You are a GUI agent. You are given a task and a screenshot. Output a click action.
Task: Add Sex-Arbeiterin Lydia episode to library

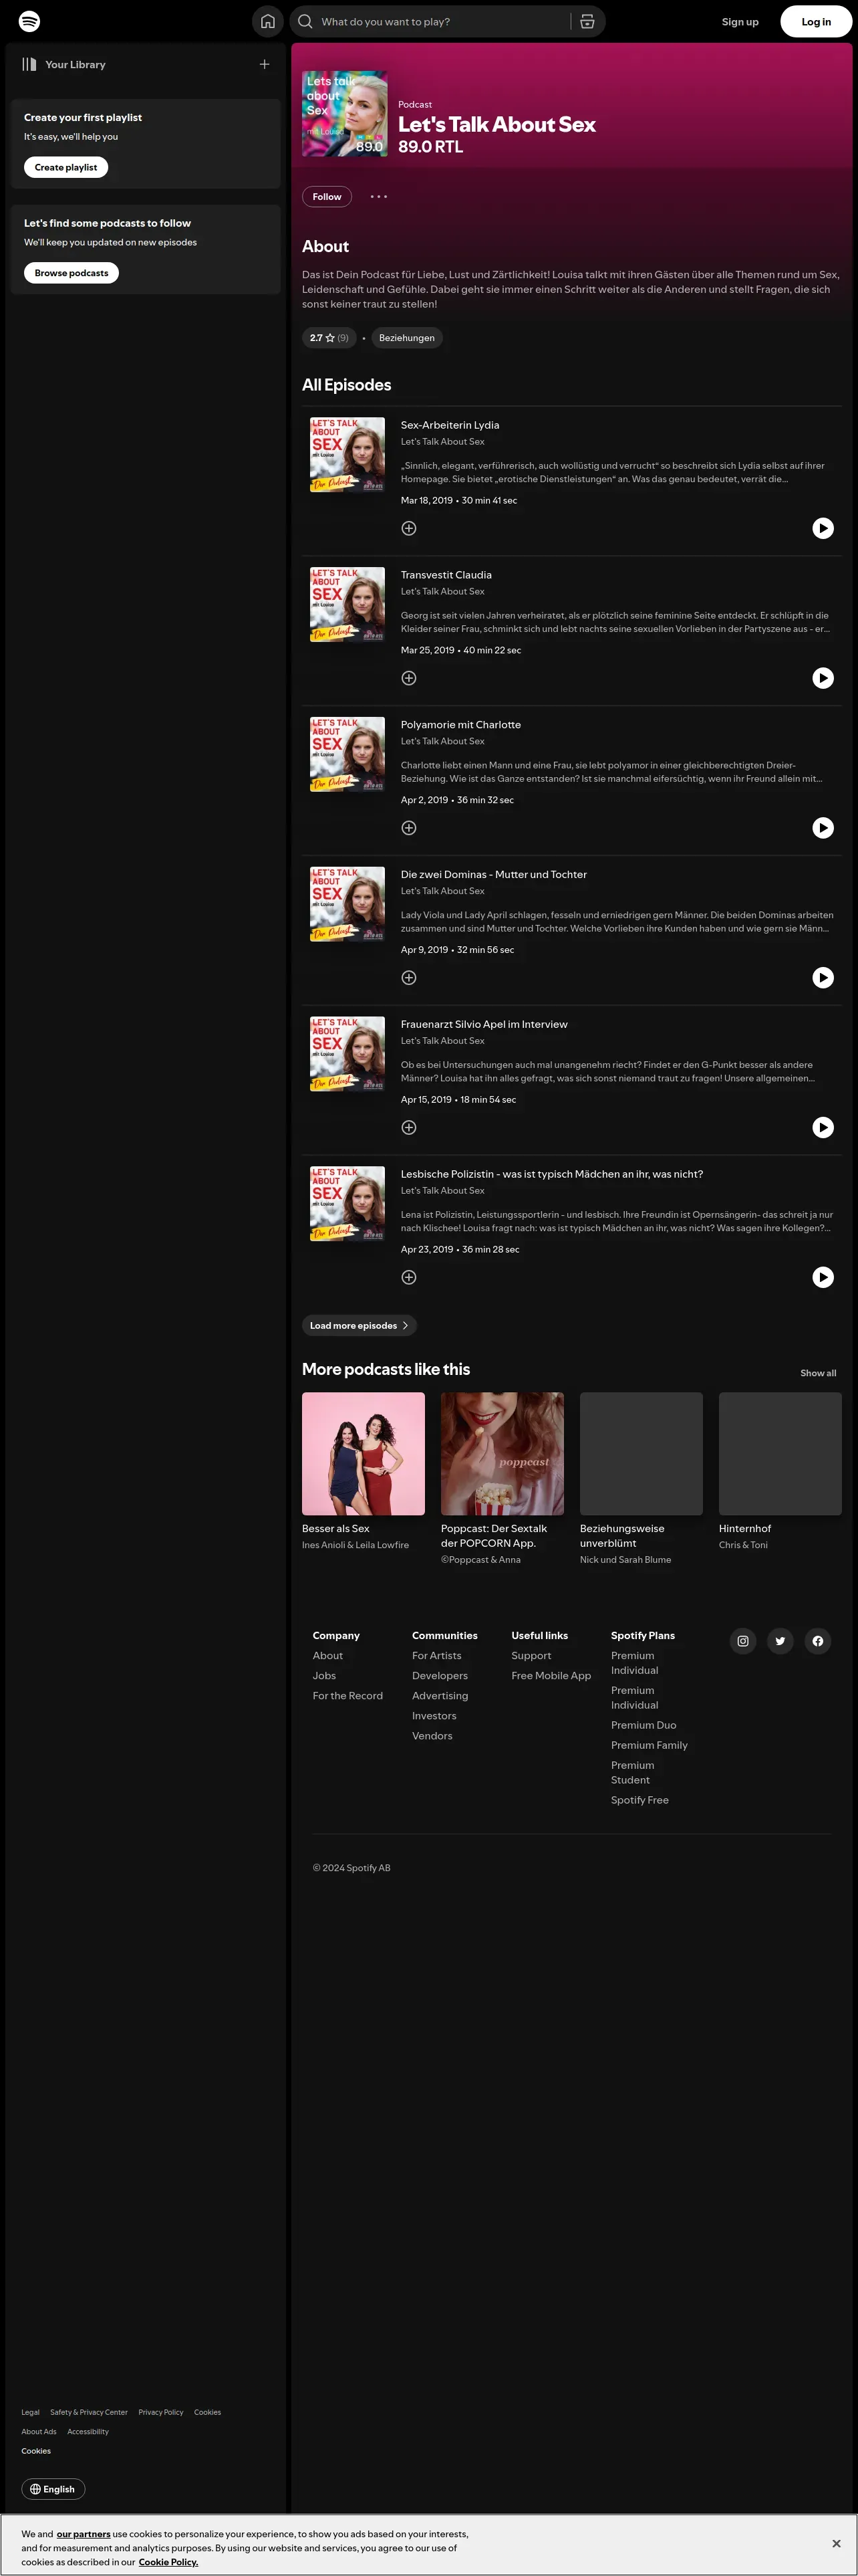coord(408,528)
